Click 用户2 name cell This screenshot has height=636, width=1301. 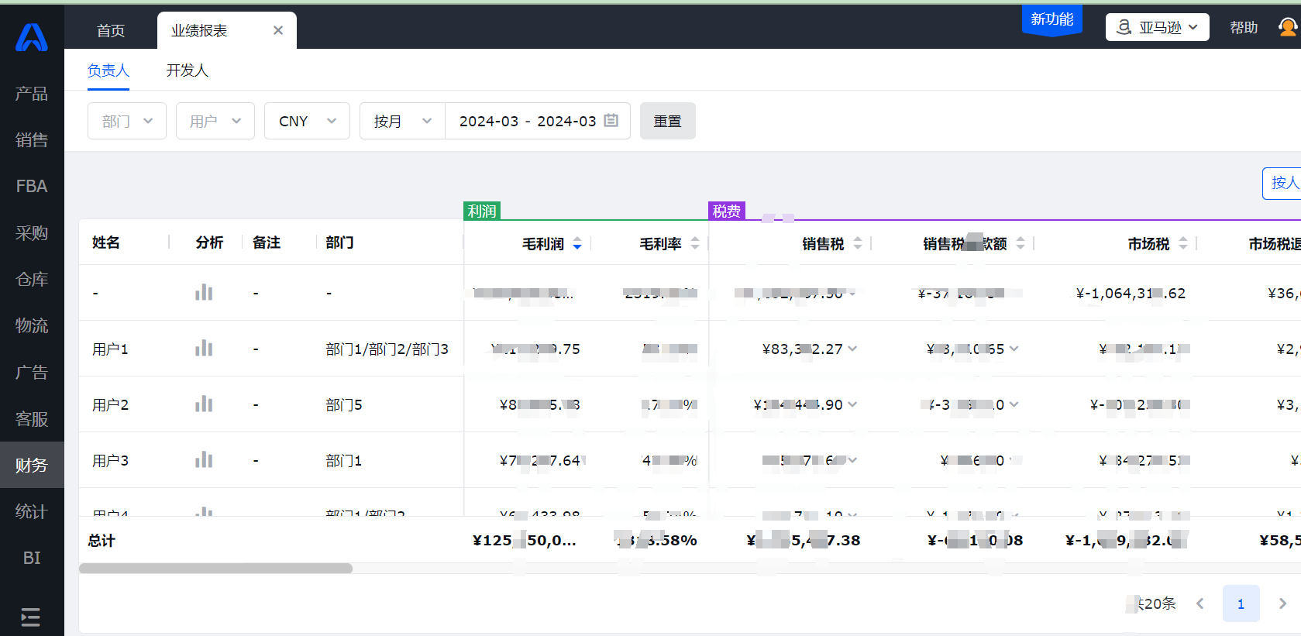[x=110, y=405]
